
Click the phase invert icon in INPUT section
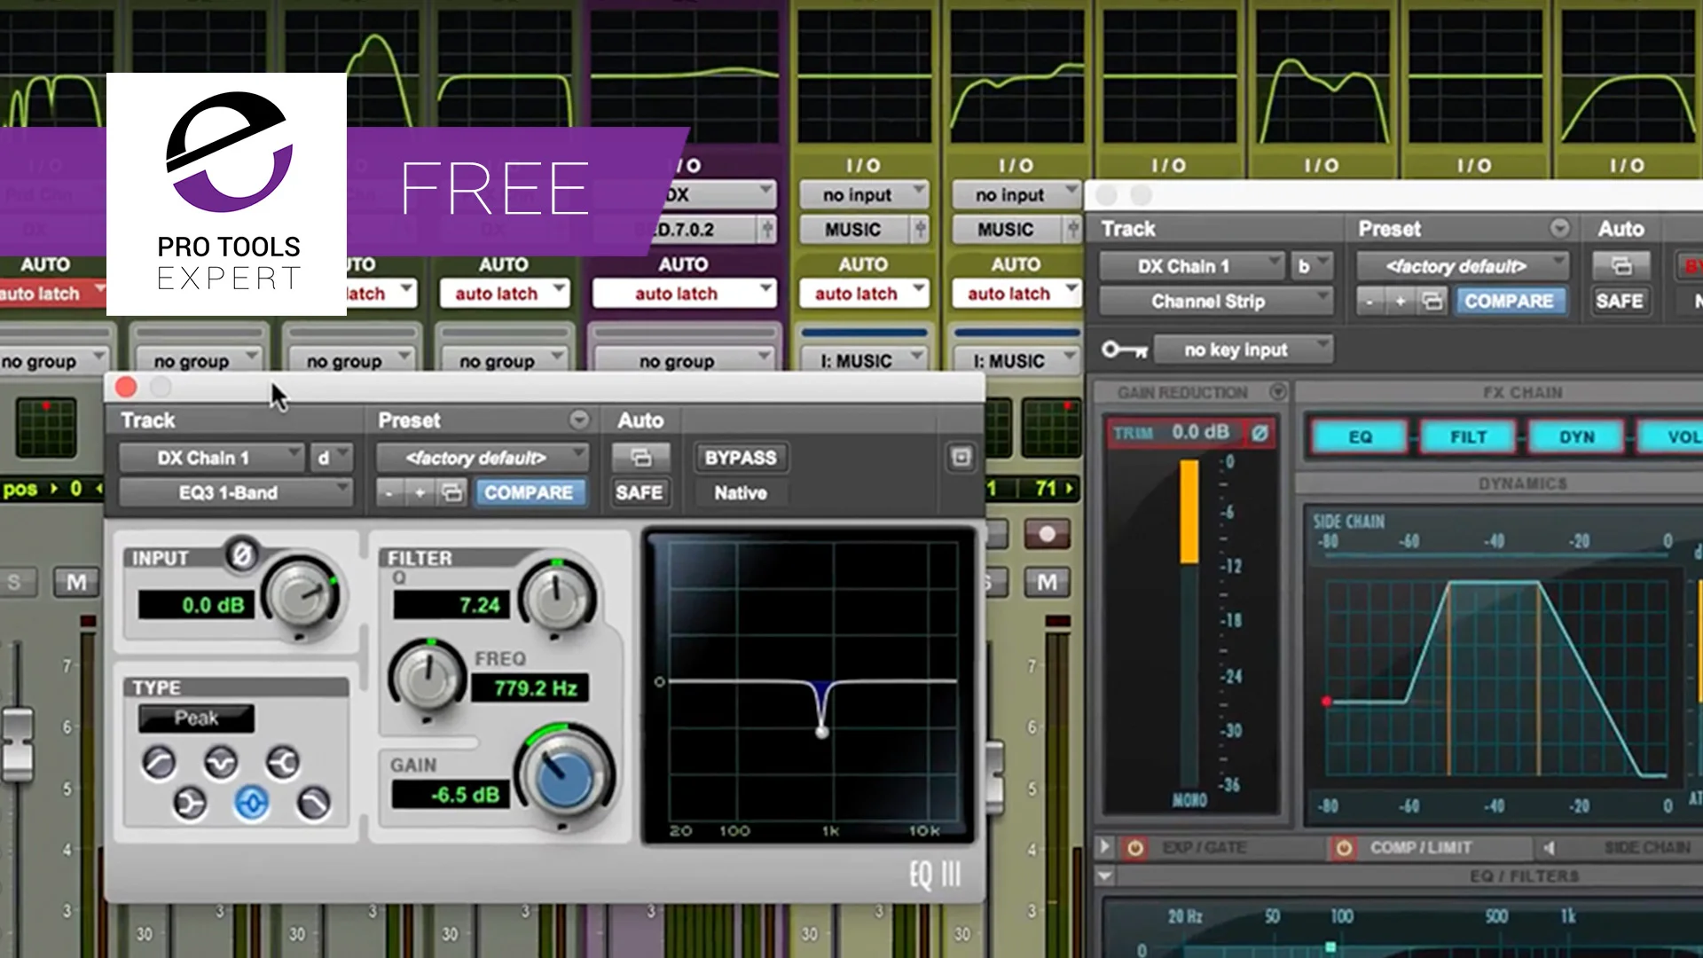click(242, 555)
